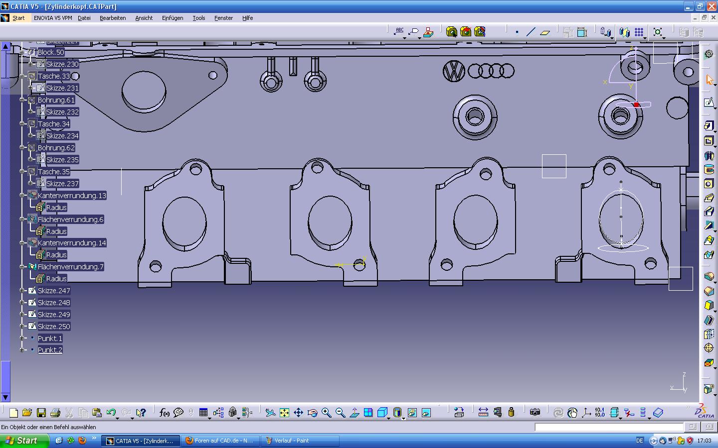The image size is (718, 448).
Task: Click the tree scrollbar down arrow
Action: 5,397
